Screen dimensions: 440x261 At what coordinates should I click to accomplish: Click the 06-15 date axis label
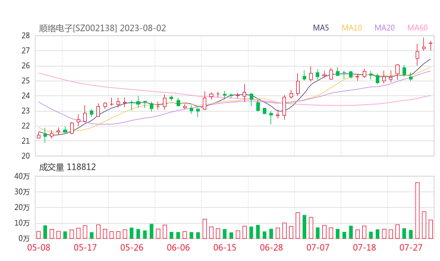click(225, 247)
